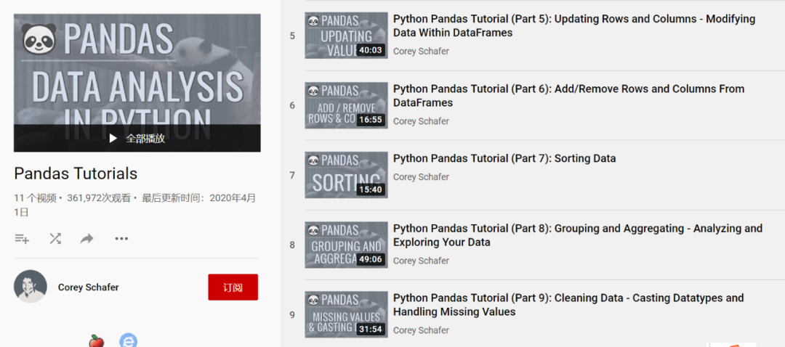Open Part 9 Cleaning Data video
This screenshot has height=347, width=785.
click(568, 304)
